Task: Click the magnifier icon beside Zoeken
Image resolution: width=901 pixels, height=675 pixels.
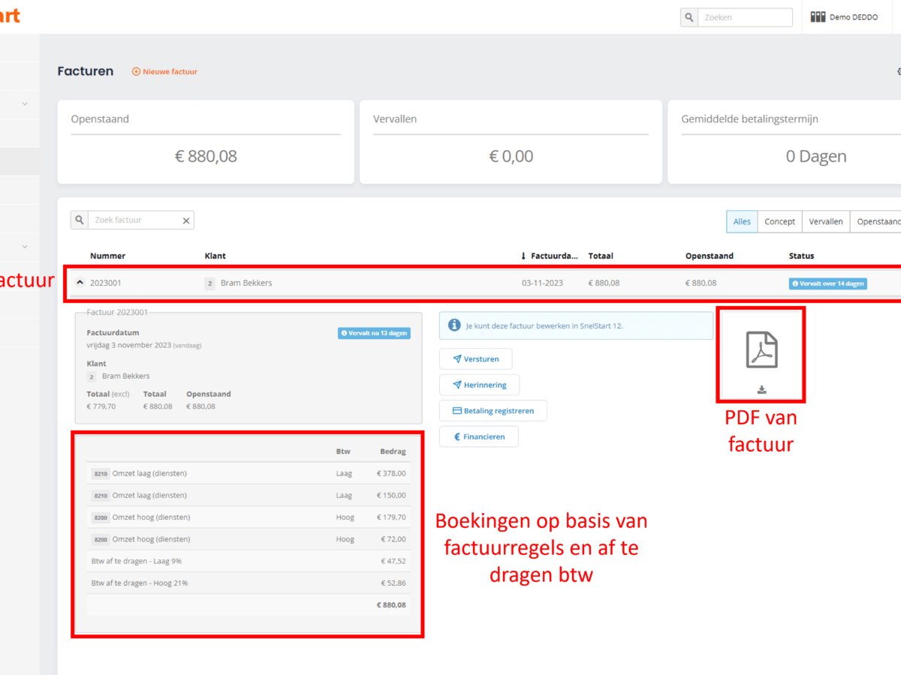Action: point(689,17)
